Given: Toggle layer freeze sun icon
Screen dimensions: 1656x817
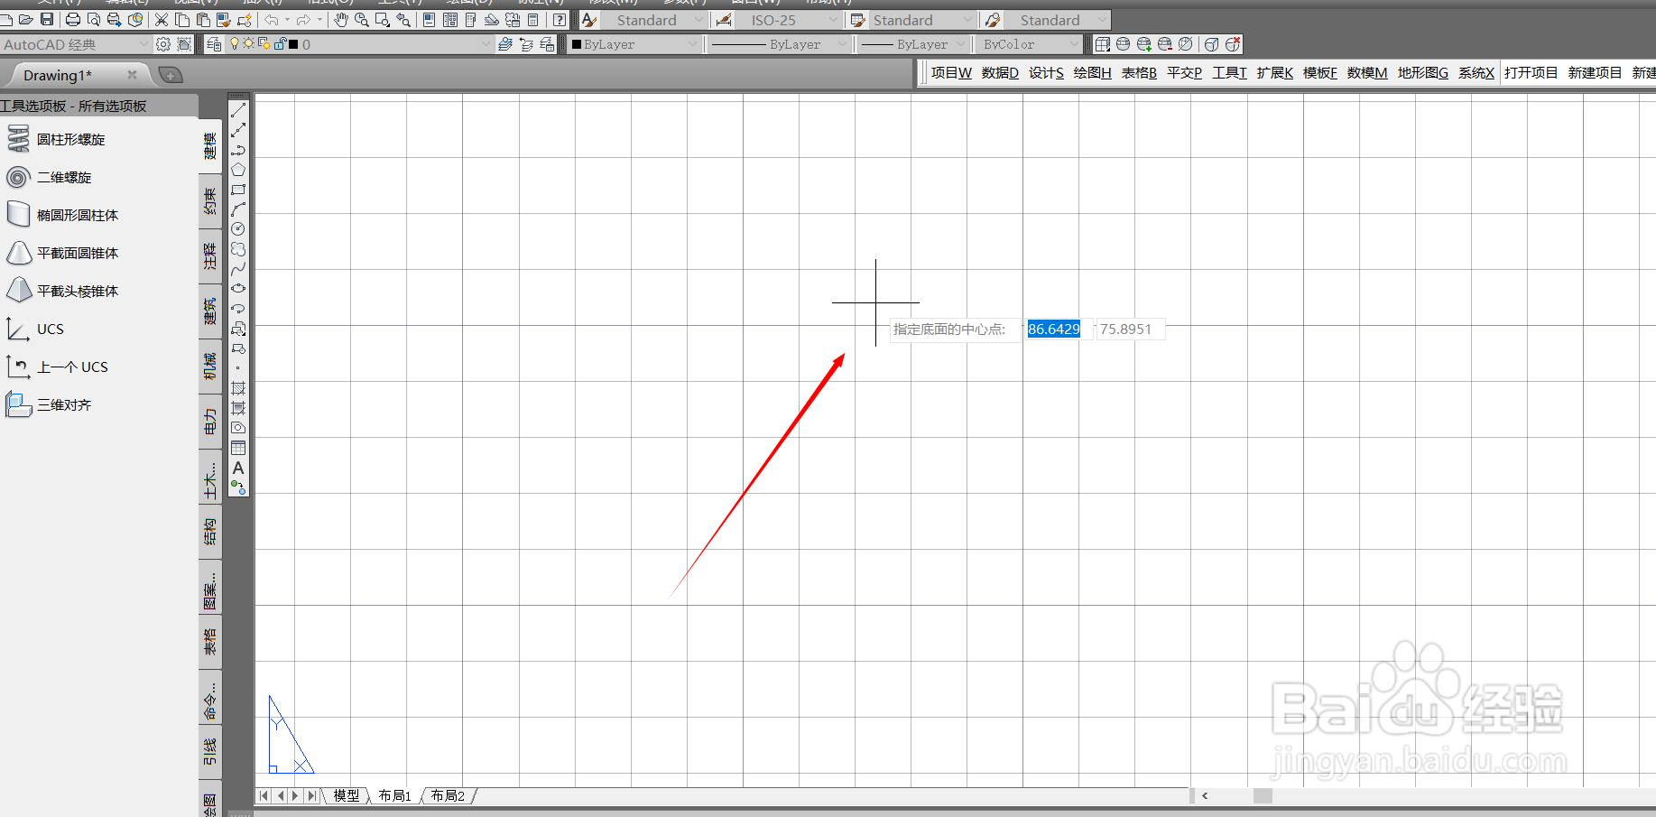Looking at the screenshot, I should pos(249,43).
